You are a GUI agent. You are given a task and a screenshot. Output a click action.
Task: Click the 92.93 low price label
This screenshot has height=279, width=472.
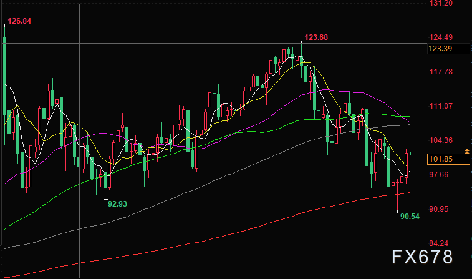pos(117,204)
